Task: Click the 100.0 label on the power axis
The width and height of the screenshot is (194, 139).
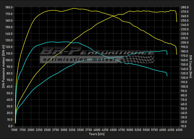Action: [x=9, y=60]
